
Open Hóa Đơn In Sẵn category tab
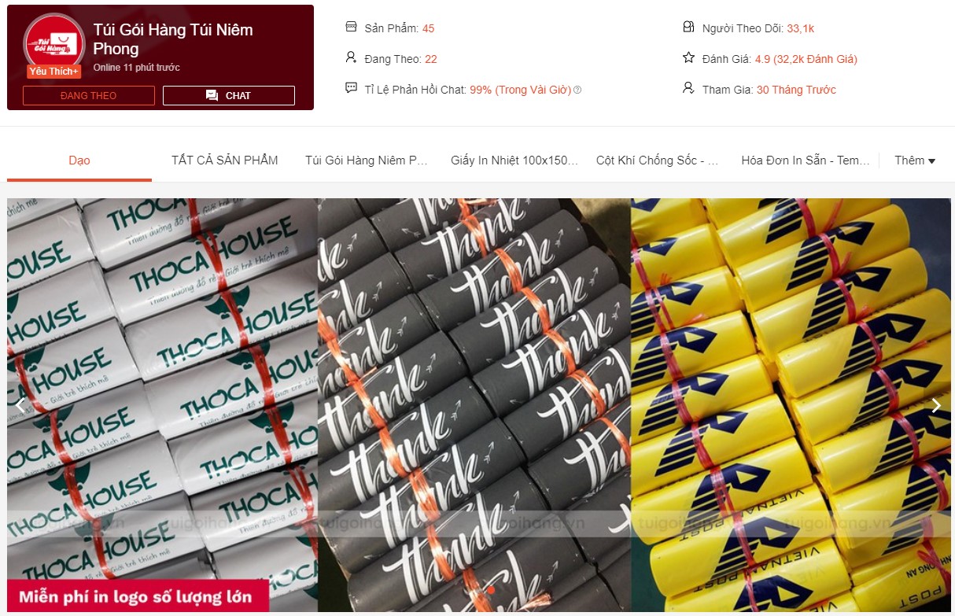(x=806, y=160)
